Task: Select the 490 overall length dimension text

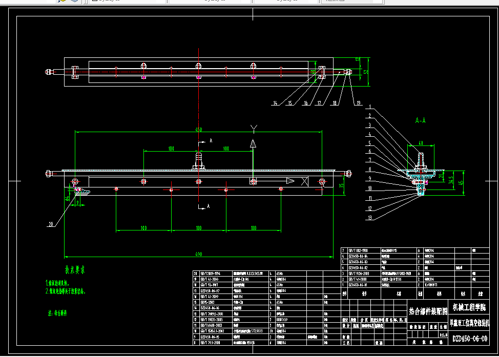Action: (x=199, y=254)
